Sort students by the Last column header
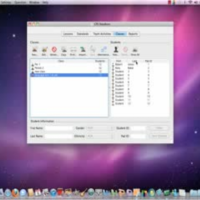 point(134,61)
